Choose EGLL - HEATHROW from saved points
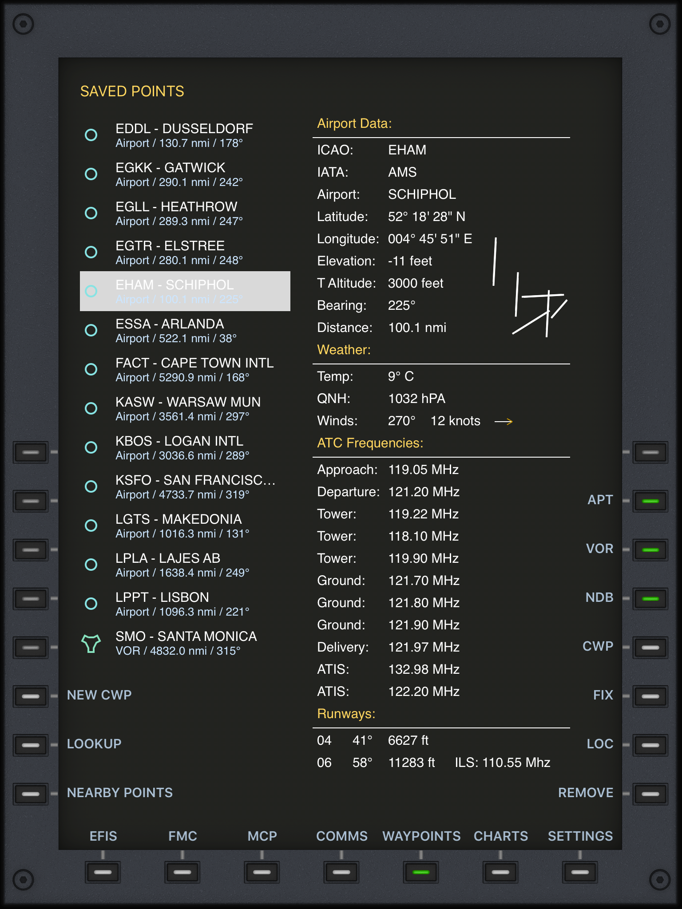 (185, 213)
